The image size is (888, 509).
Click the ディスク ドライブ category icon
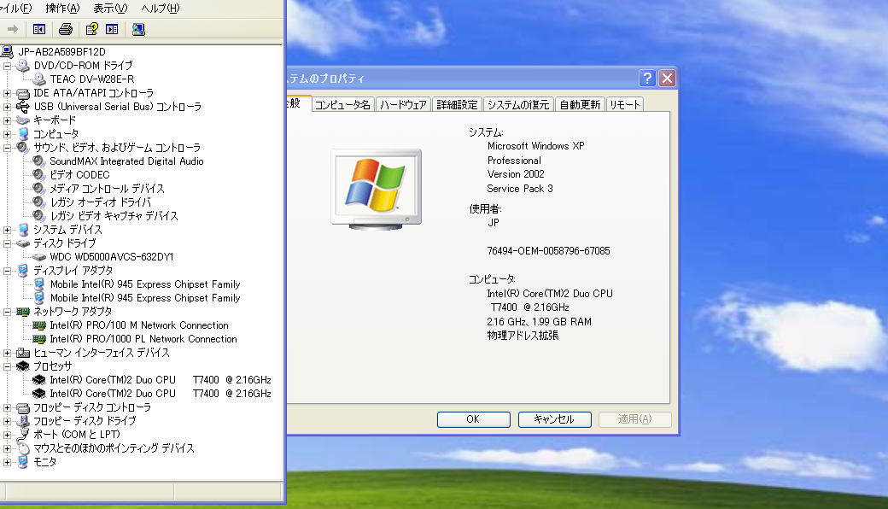coord(23,243)
